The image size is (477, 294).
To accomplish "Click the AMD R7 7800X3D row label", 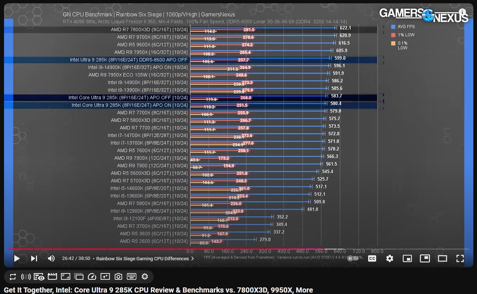I will (149, 30).
